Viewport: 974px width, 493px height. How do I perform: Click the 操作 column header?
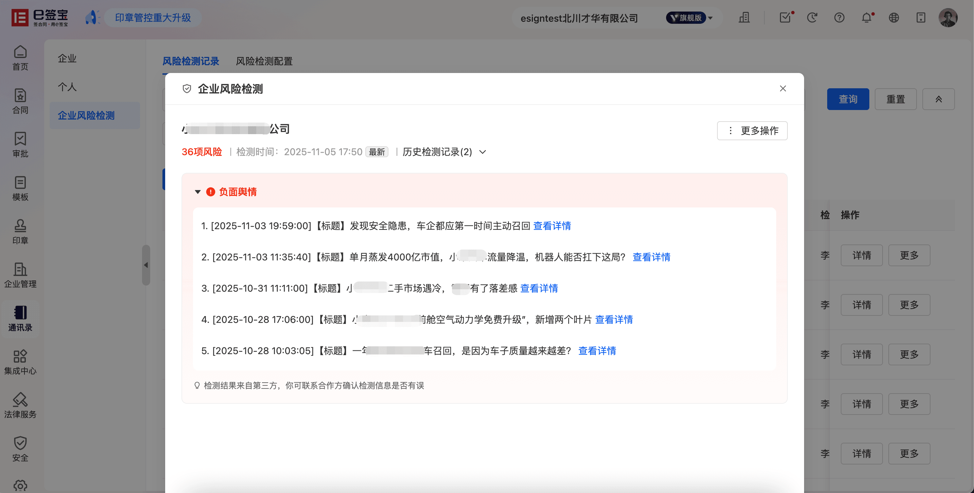[850, 215]
